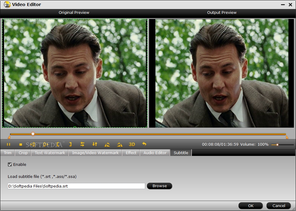Click the bottom center crop handle
The image size is (296, 211).
[75, 127]
